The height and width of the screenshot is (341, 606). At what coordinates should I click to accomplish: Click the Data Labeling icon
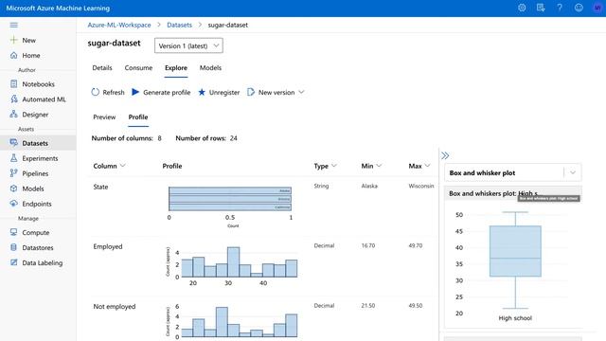[x=14, y=262]
